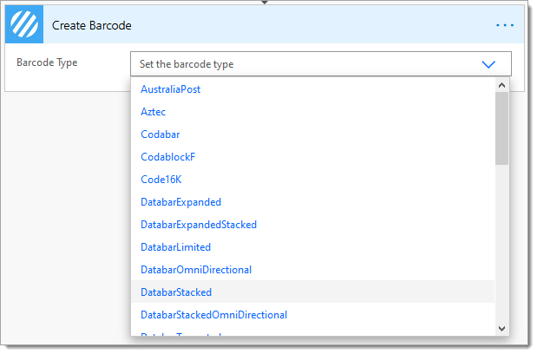Click the scrollbar track below the thumb
537x354 pixels.
click(501, 244)
